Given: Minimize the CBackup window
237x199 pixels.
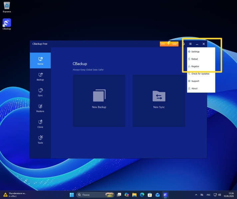Looking at the screenshot, I should (x=197, y=44).
